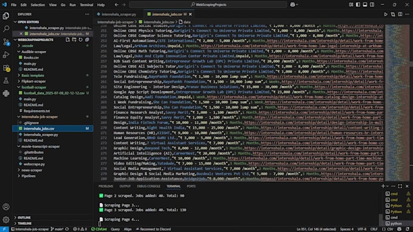Viewport: 413px width, 232px height.
Task: Switch to the Debug Console tab
Action: pos(149,186)
